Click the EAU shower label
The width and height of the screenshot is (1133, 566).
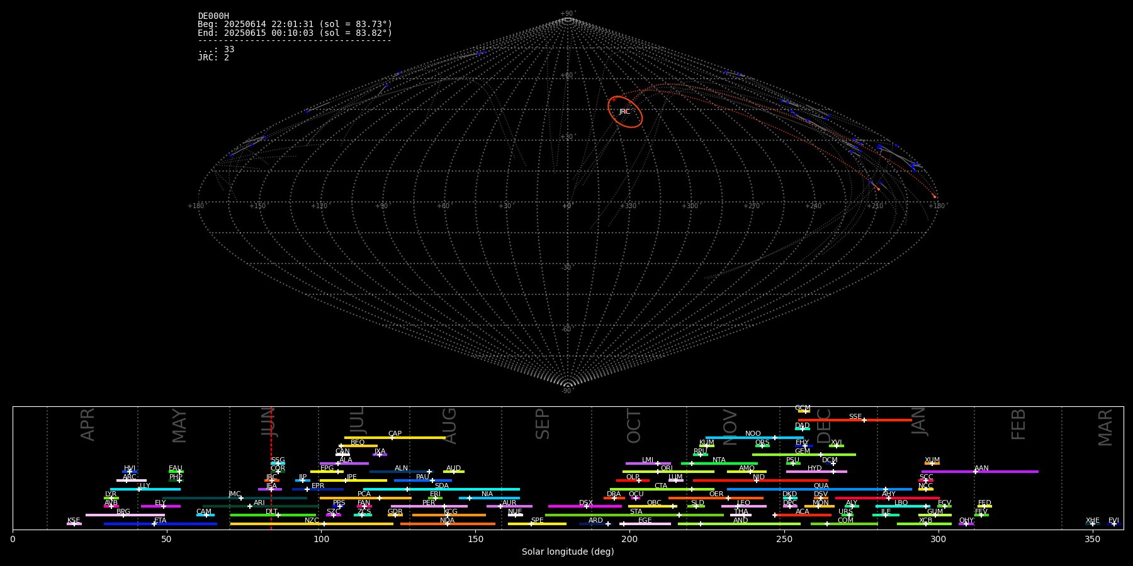coord(176,469)
